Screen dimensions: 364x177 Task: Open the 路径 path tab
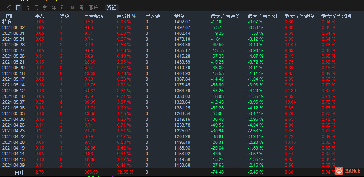click(111, 7)
